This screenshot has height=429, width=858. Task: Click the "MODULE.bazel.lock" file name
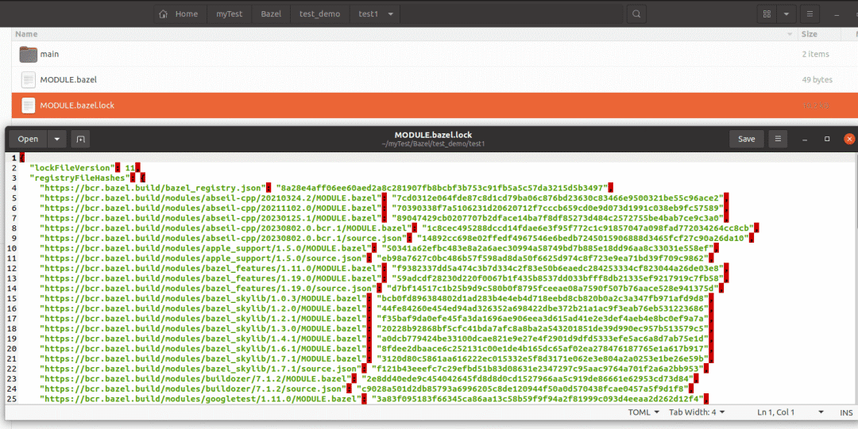point(77,105)
